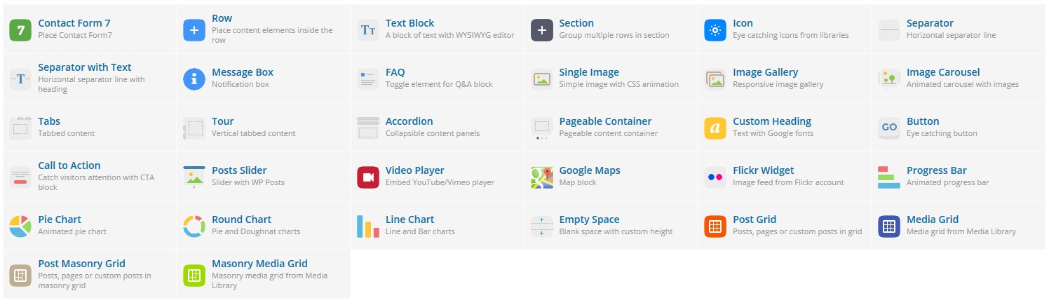Open the Accordion element title

tap(410, 121)
